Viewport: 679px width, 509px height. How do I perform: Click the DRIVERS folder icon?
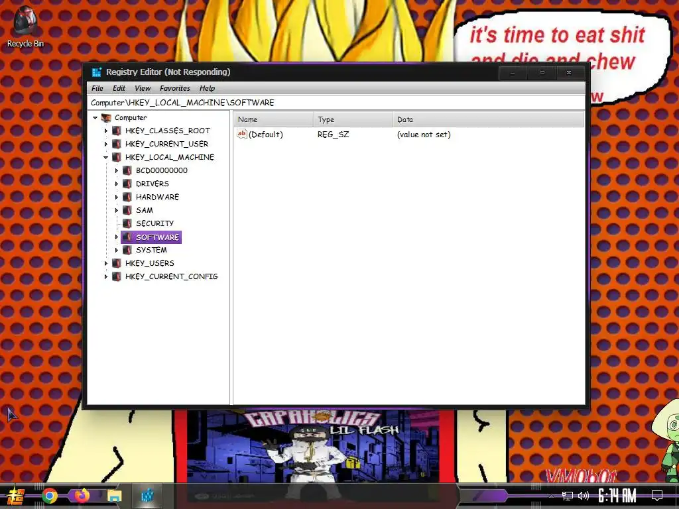[127, 184]
